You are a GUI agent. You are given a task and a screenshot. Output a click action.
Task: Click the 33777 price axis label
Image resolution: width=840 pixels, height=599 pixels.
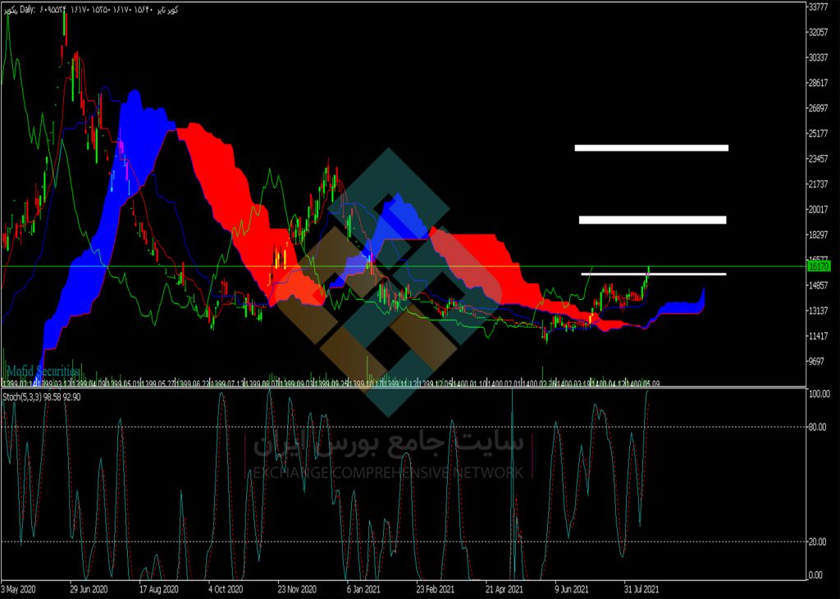coord(818,7)
